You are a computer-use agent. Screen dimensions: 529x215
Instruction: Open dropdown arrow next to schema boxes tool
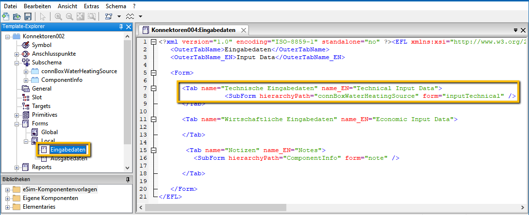coord(119,16)
